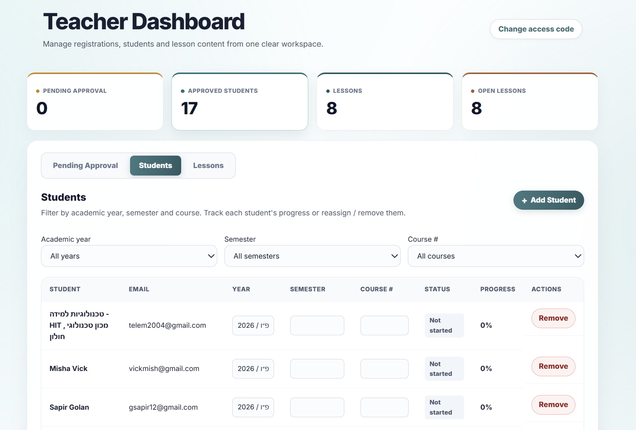636x430 pixels.
Task: Edit year field for telem2004@gmail.com row
Action: pyautogui.click(x=253, y=326)
